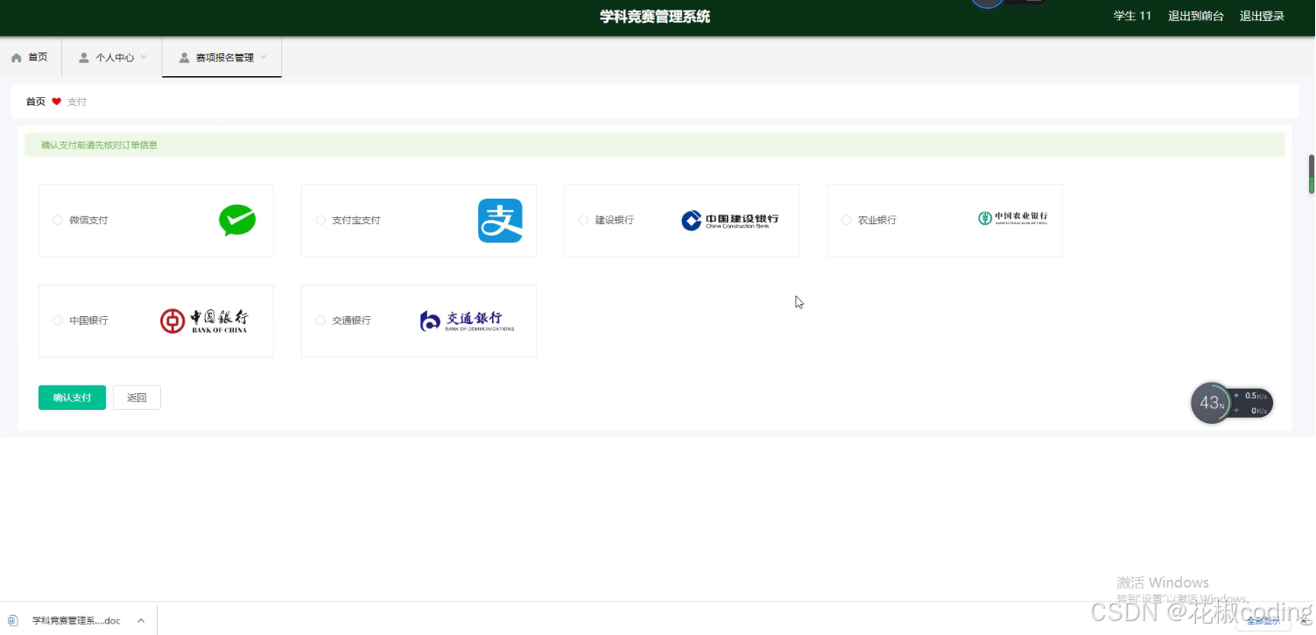Click the Agricultural Bank of China logo
The image size is (1316, 635).
tap(1011, 218)
